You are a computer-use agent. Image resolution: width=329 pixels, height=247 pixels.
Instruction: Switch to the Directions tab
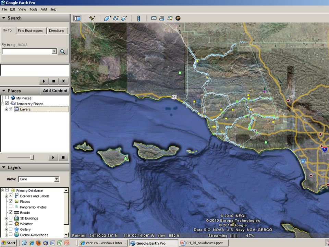pos(57,31)
